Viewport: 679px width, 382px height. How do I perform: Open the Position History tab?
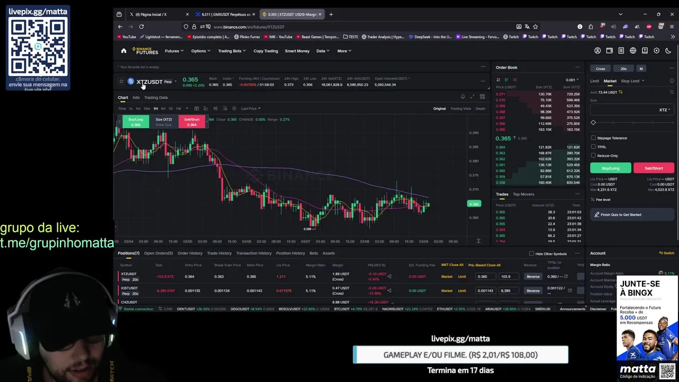[290, 253]
